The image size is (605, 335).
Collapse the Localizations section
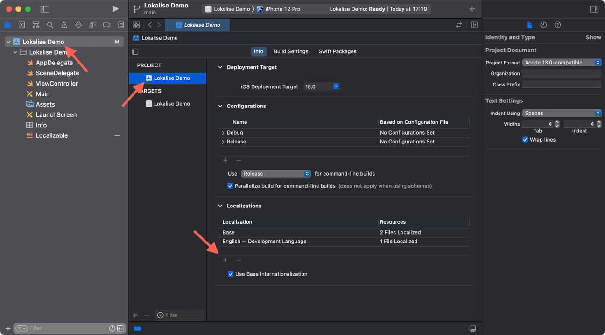click(220, 206)
